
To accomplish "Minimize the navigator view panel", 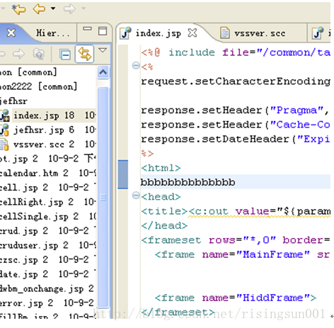I will point(87,29).
